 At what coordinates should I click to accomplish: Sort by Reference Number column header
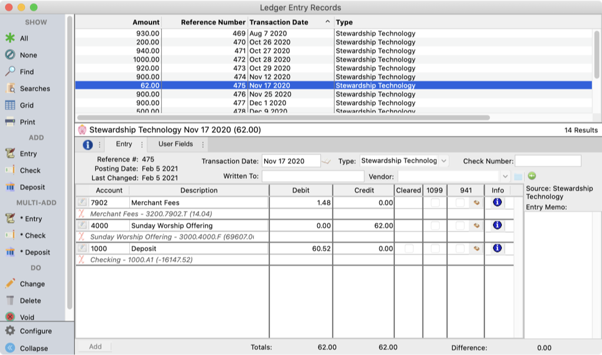(x=213, y=22)
